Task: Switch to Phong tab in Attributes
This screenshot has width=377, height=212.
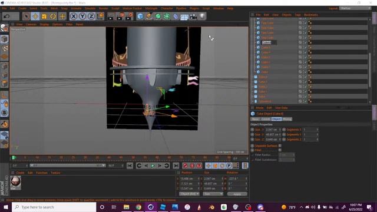Action: point(287,119)
